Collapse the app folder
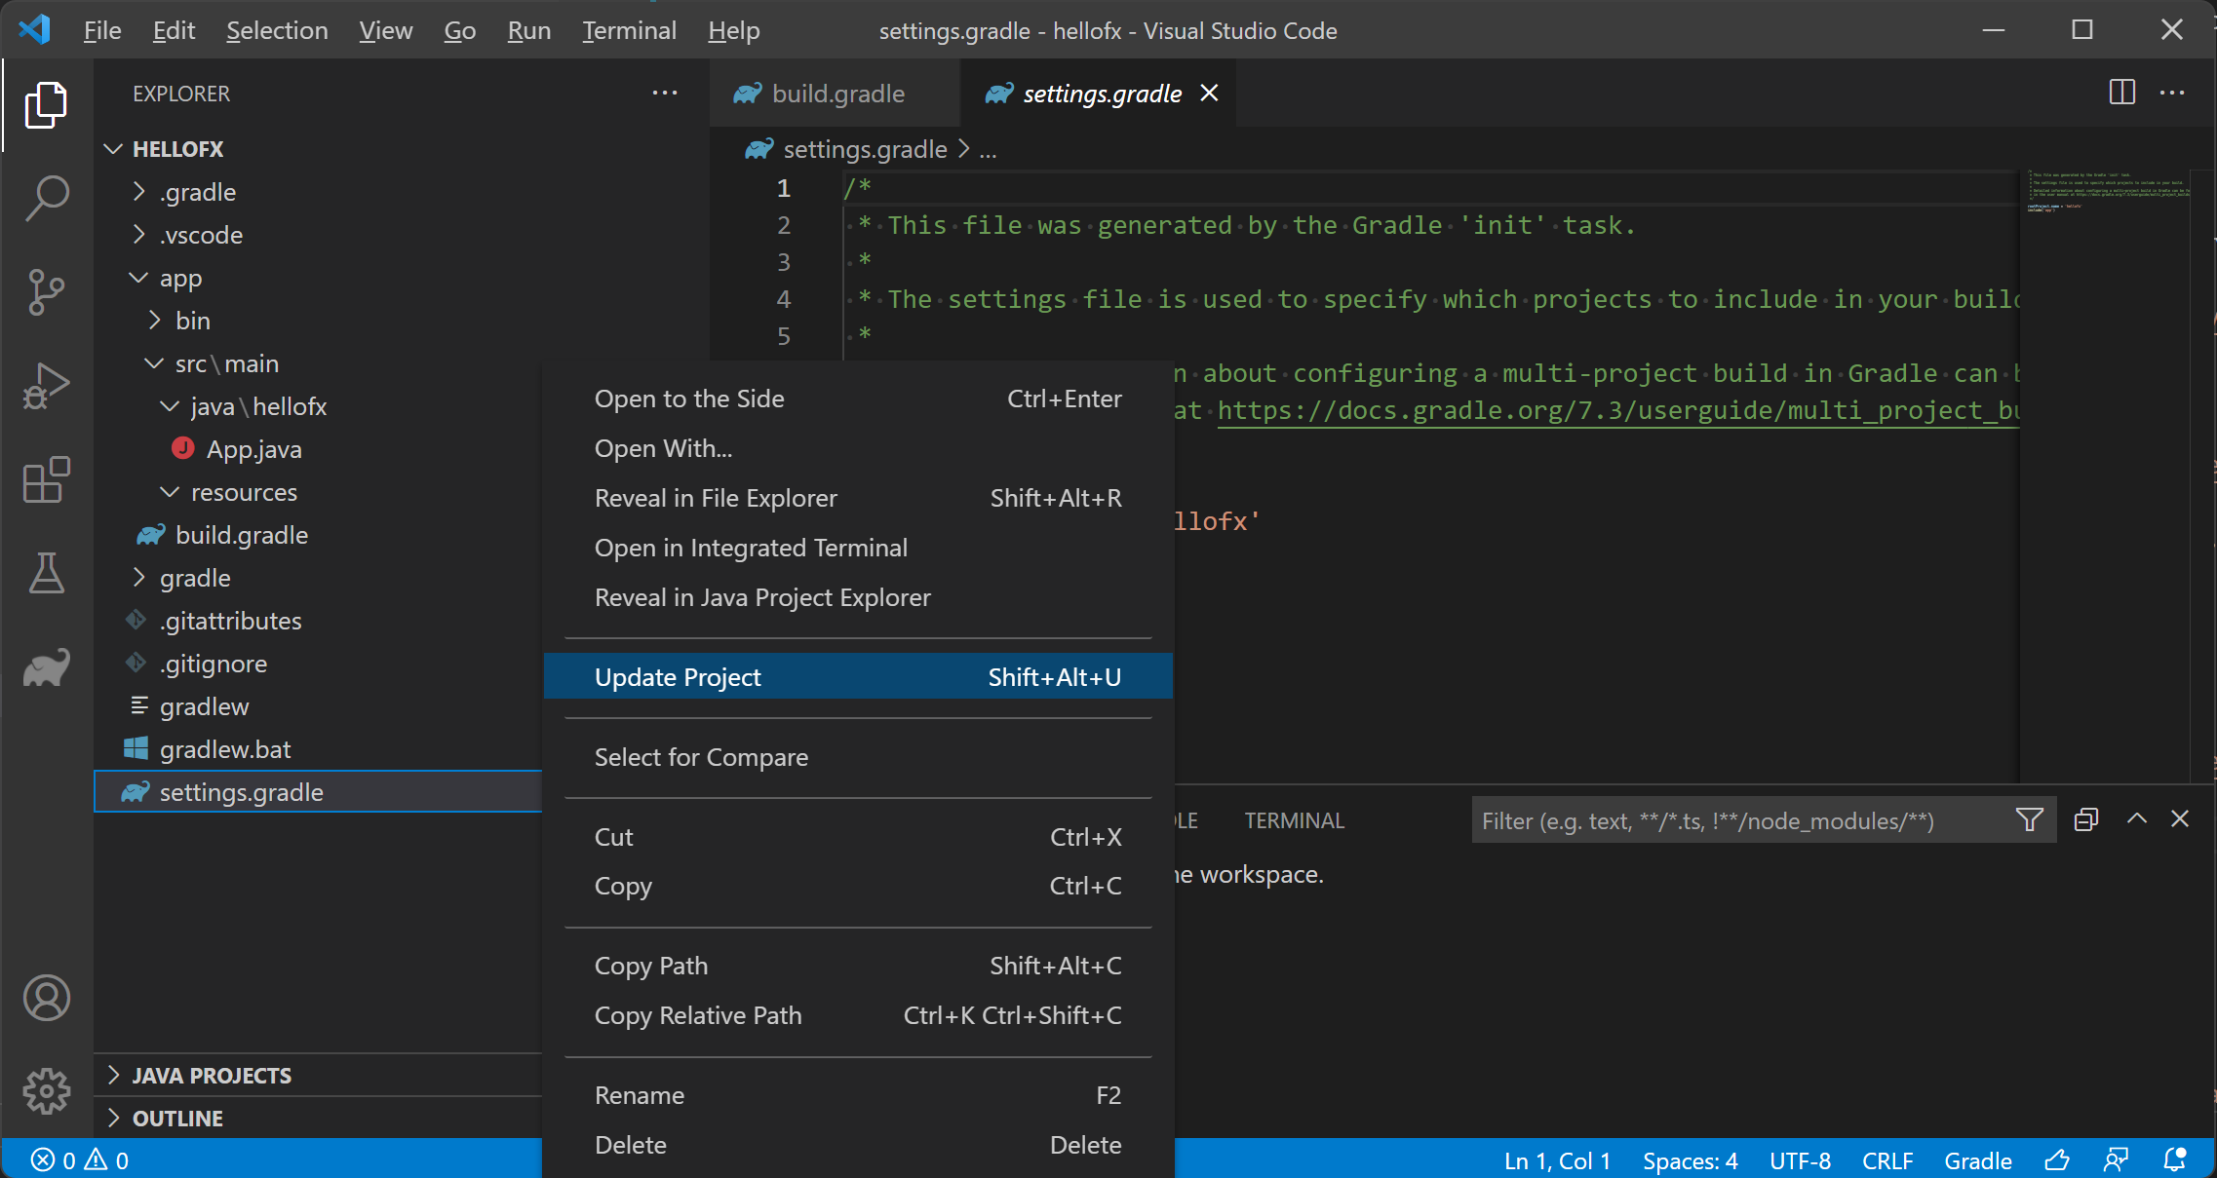Image resolution: width=2217 pixels, height=1178 pixels. (180, 279)
